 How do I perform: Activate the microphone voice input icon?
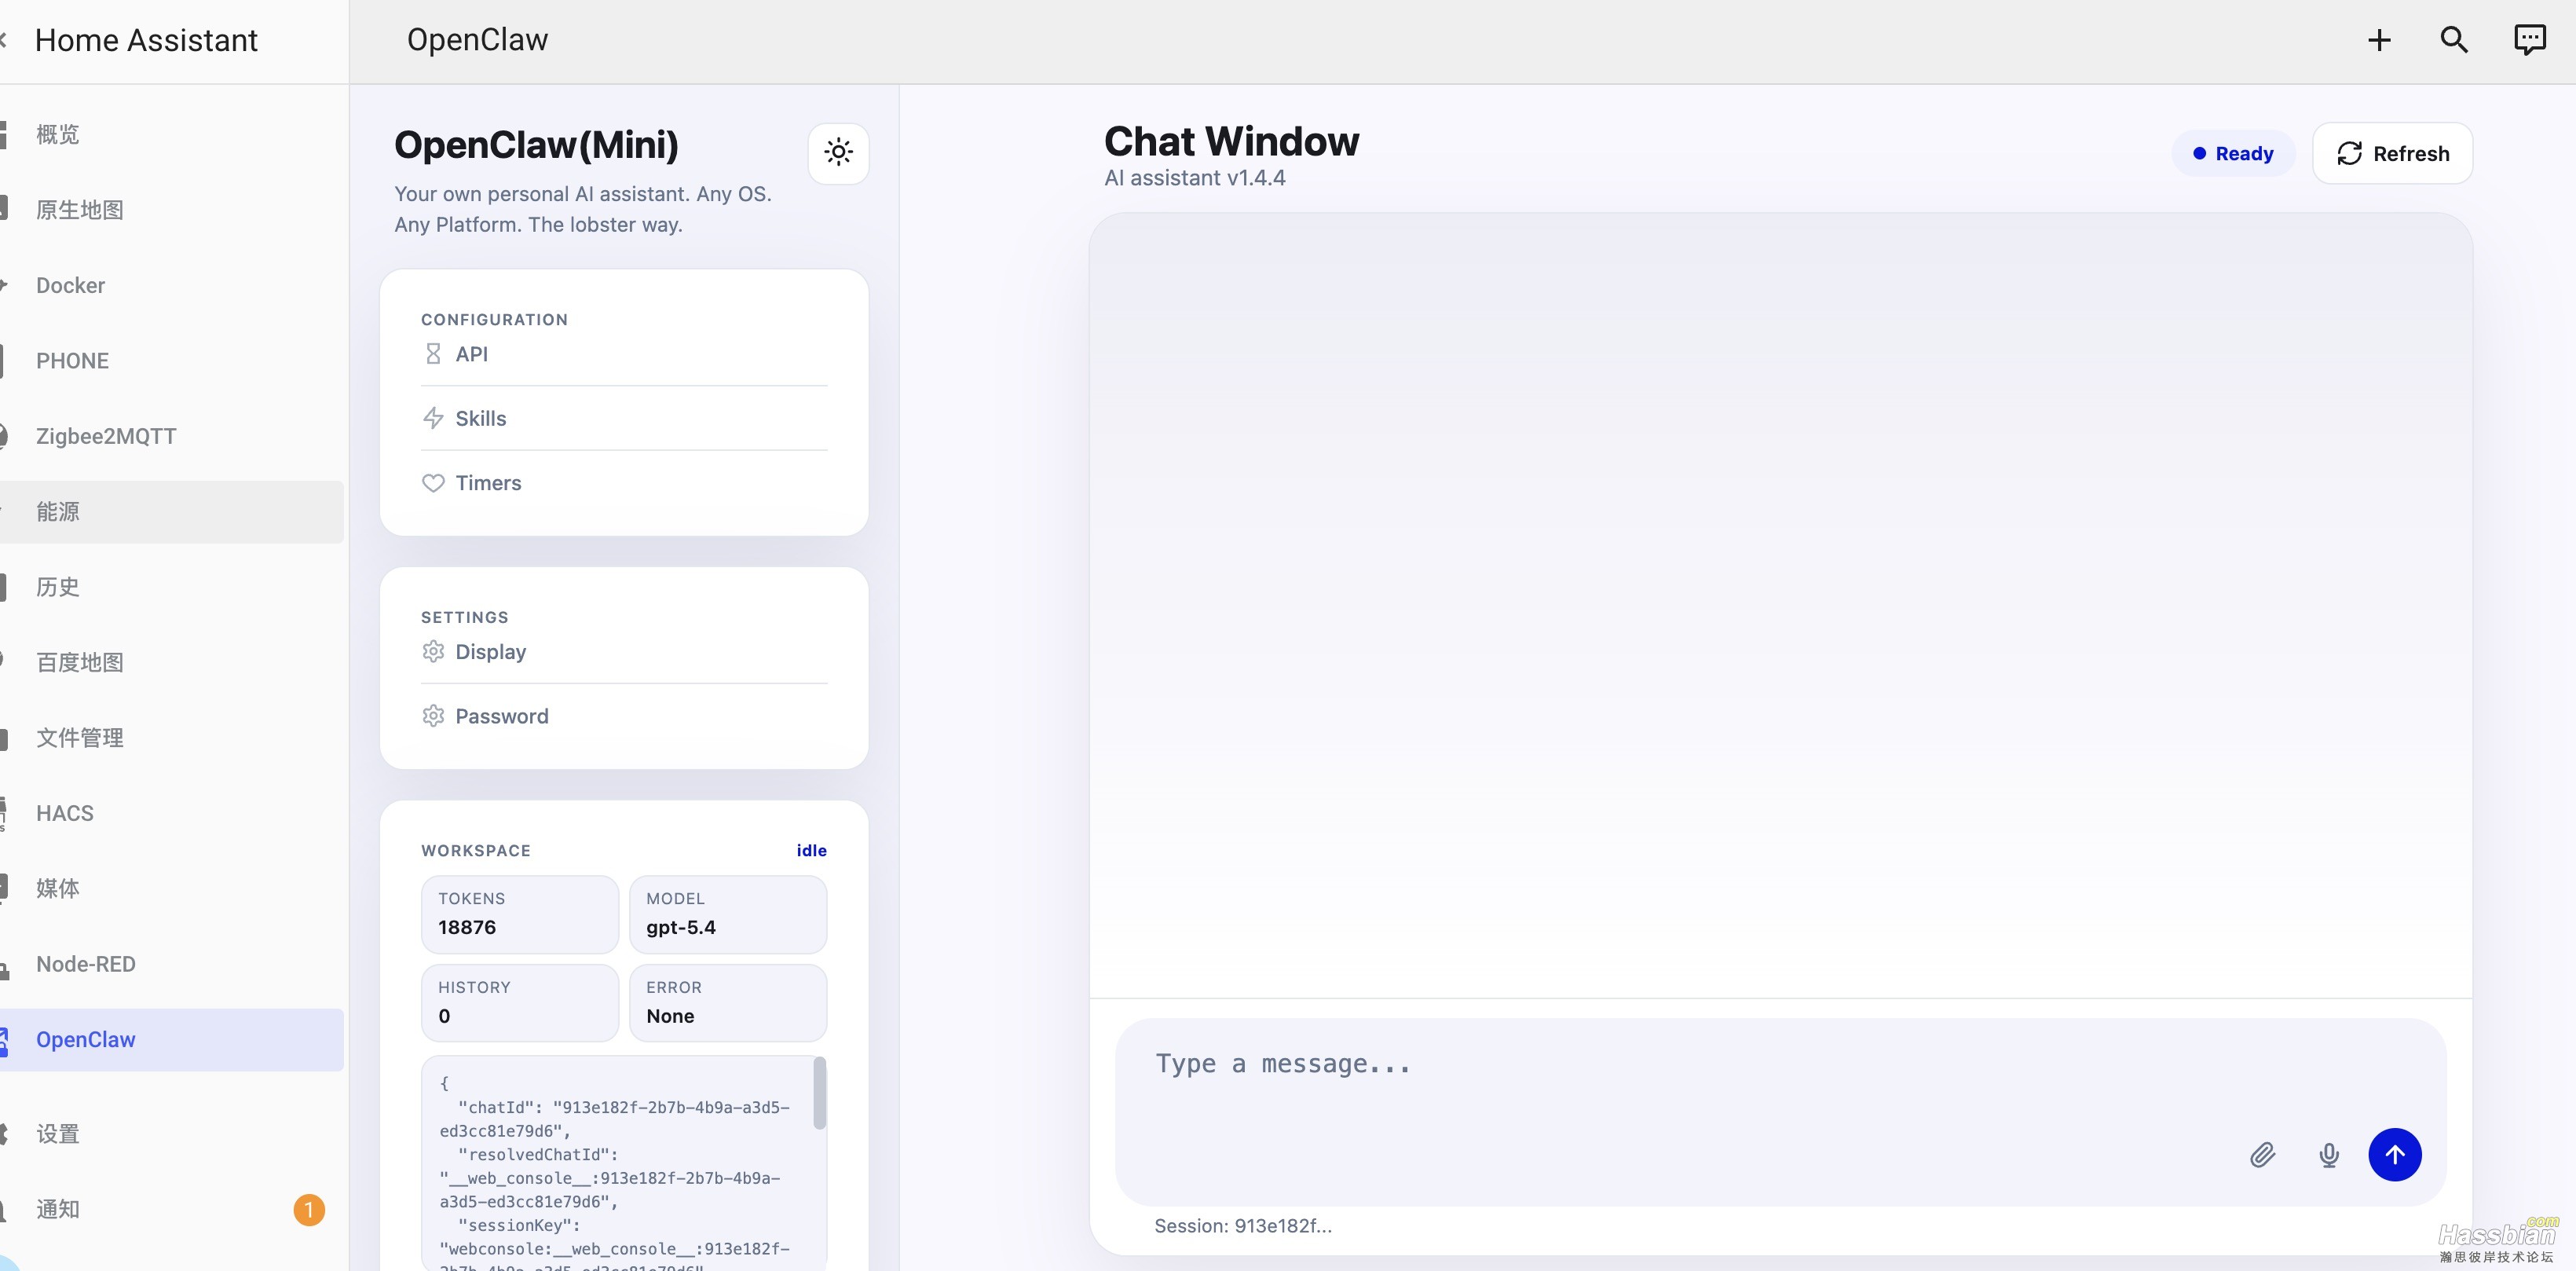[2329, 1155]
